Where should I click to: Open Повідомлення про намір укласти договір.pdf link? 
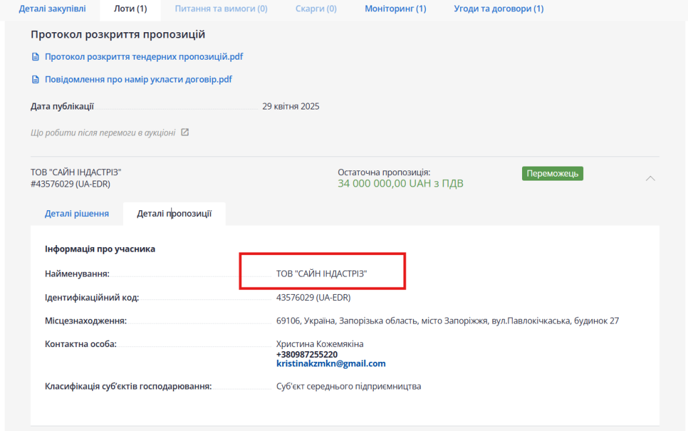click(x=138, y=79)
